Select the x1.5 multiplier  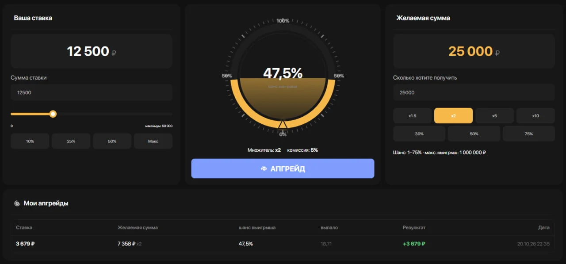coord(412,116)
